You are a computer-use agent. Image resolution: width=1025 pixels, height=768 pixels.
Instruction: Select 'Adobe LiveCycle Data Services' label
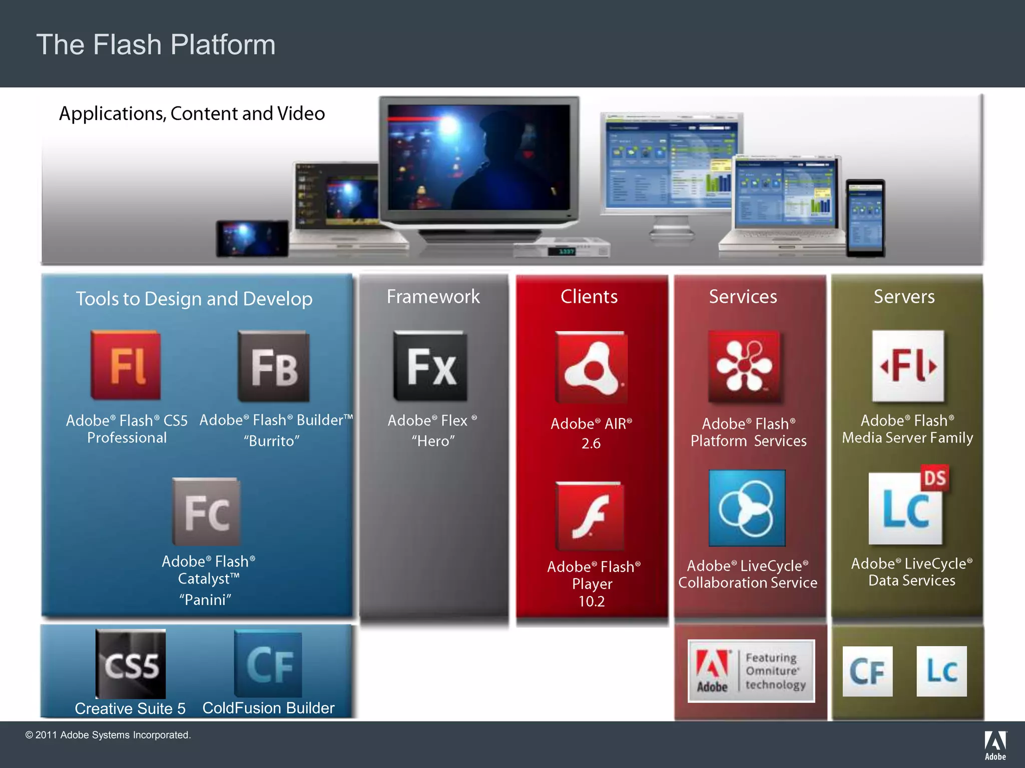pos(912,572)
